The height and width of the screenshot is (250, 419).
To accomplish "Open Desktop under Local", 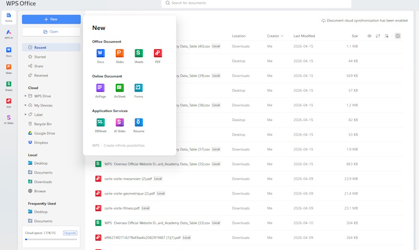I will [x=51, y=163].
